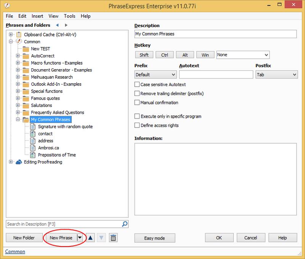Image resolution: width=305 pixels, height=259 pixels.
Task: Move selected item down with arrow
Action: click(101, 238)
